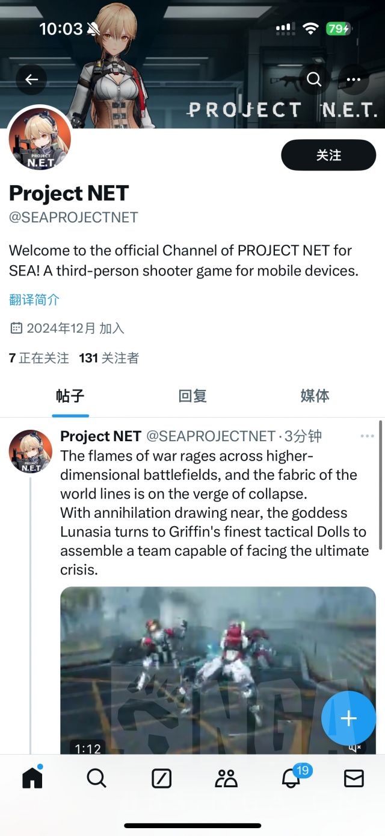Go to the Home feed icon
This screenshot has height=836, width=385.
[x=32, y=778]
